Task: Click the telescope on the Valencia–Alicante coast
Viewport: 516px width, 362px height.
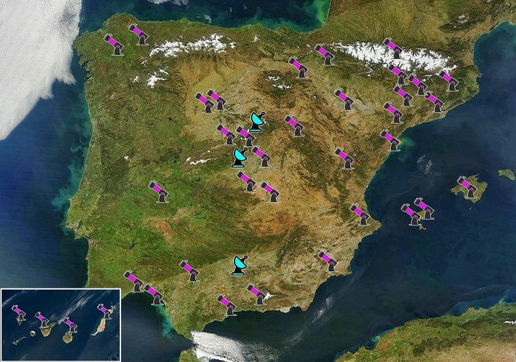Action: (x=360, y=215)
